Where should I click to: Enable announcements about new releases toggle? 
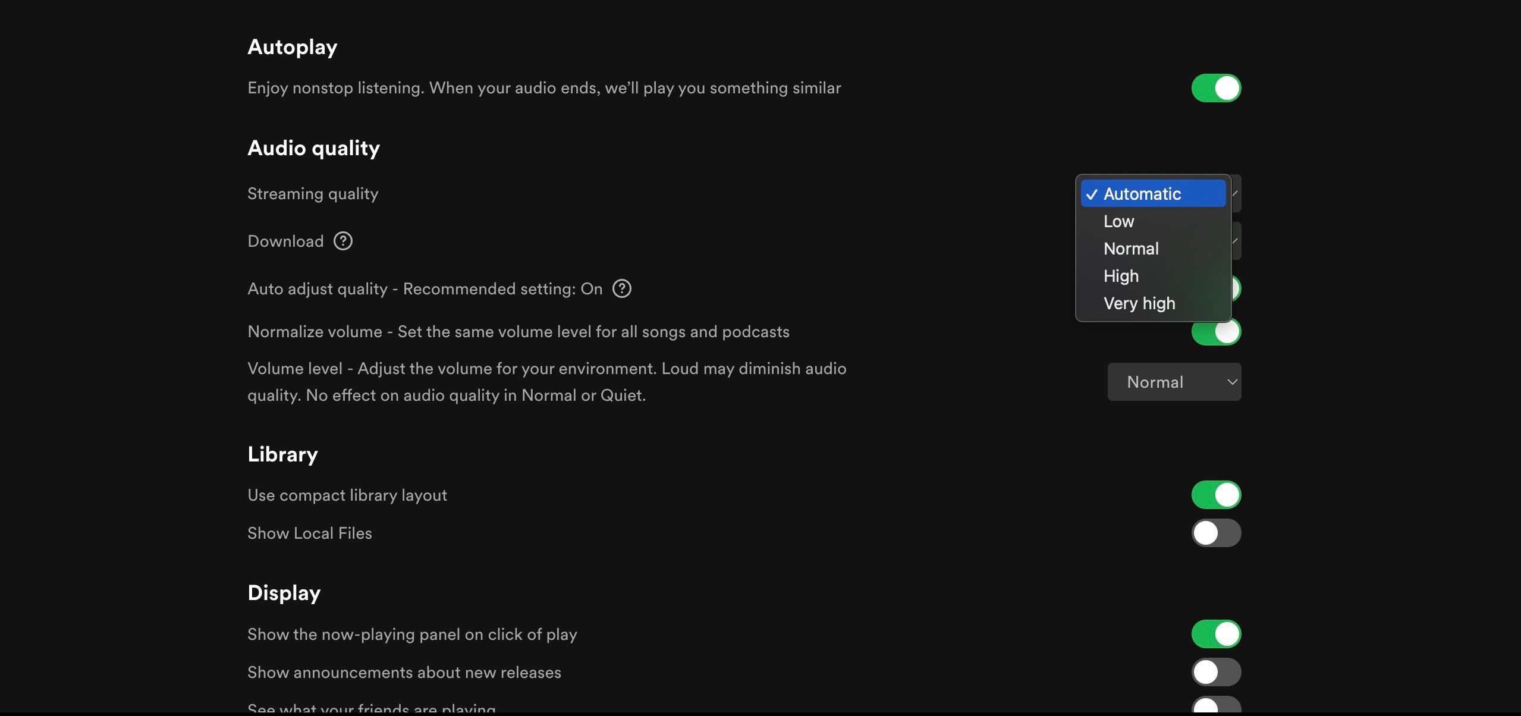[1215, 672]
